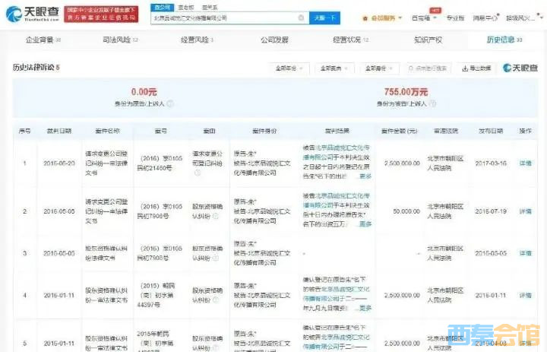
Task: Open the 全部身份 identity filter dropdown
Action: 378,68
